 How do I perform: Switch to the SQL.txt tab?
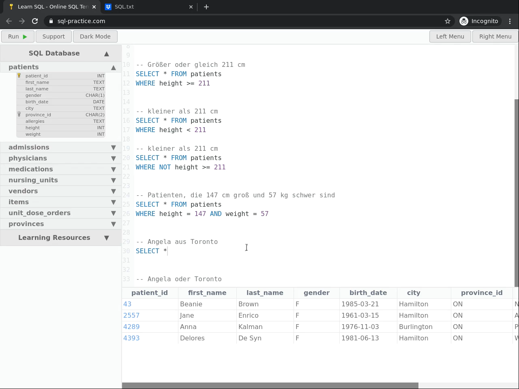pos(146,7)
